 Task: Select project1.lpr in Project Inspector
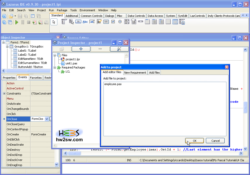pyautogui.click(x=73, y=59)
